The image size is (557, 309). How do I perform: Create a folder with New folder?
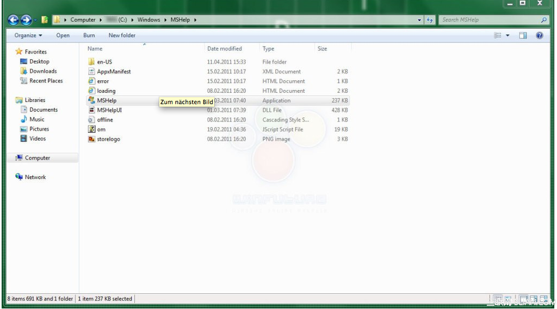coord(122,35)
